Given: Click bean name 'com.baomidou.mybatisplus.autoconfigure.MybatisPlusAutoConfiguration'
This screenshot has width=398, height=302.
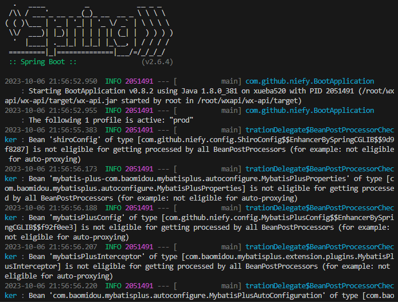Looking at the screenshot, I should click(x=188, y=296).
